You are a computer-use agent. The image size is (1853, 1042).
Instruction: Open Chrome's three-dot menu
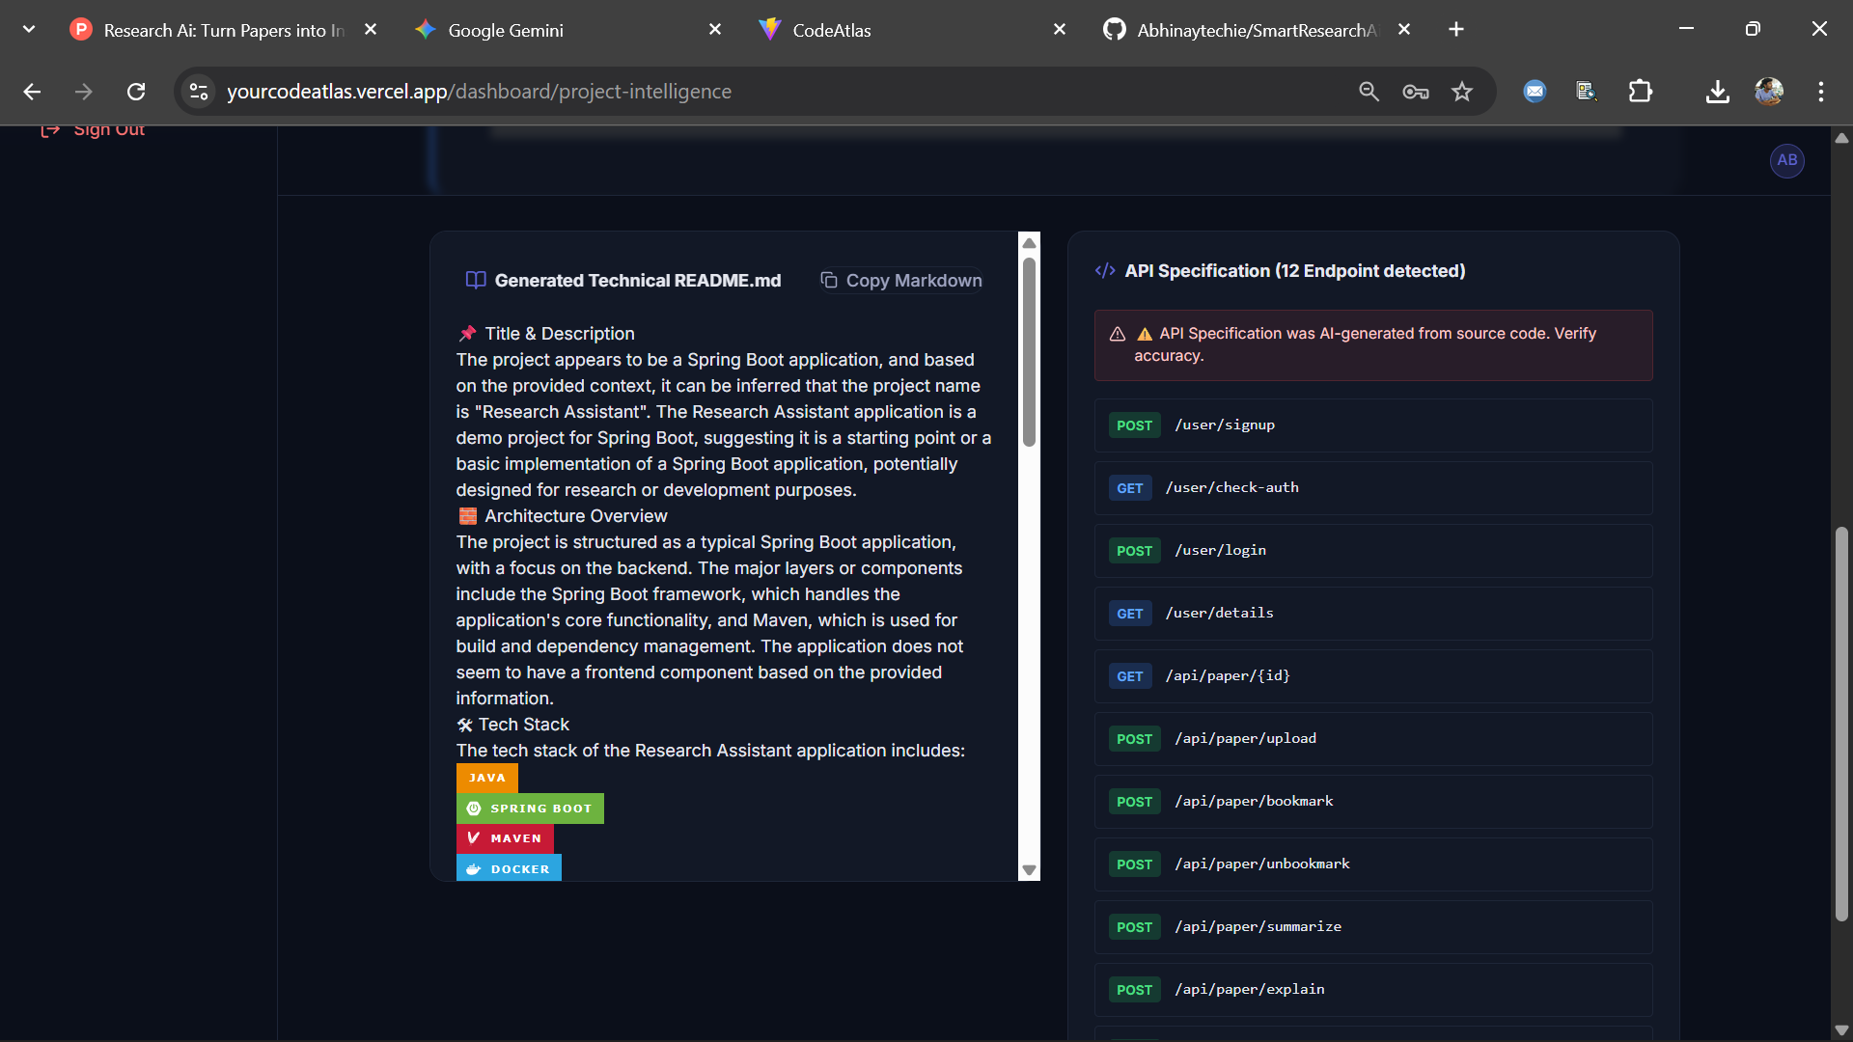click(1820, 92)
